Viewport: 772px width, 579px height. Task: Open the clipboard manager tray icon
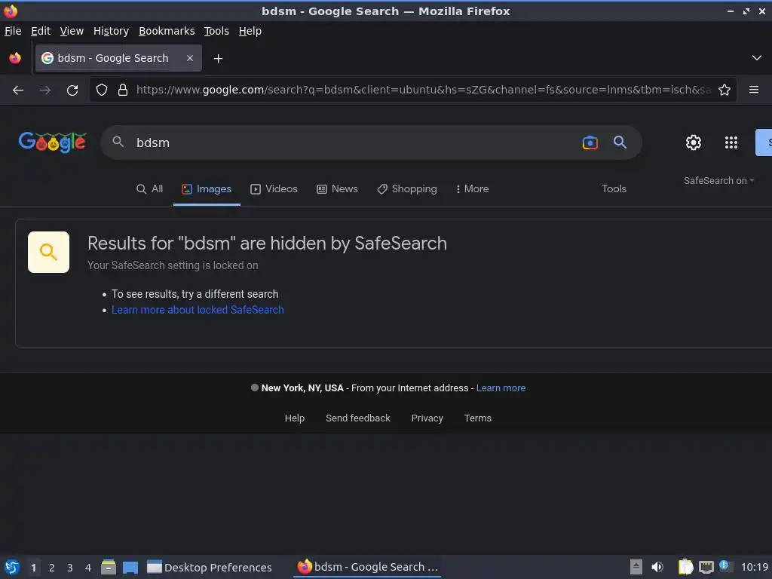click(x=685, y=567)
